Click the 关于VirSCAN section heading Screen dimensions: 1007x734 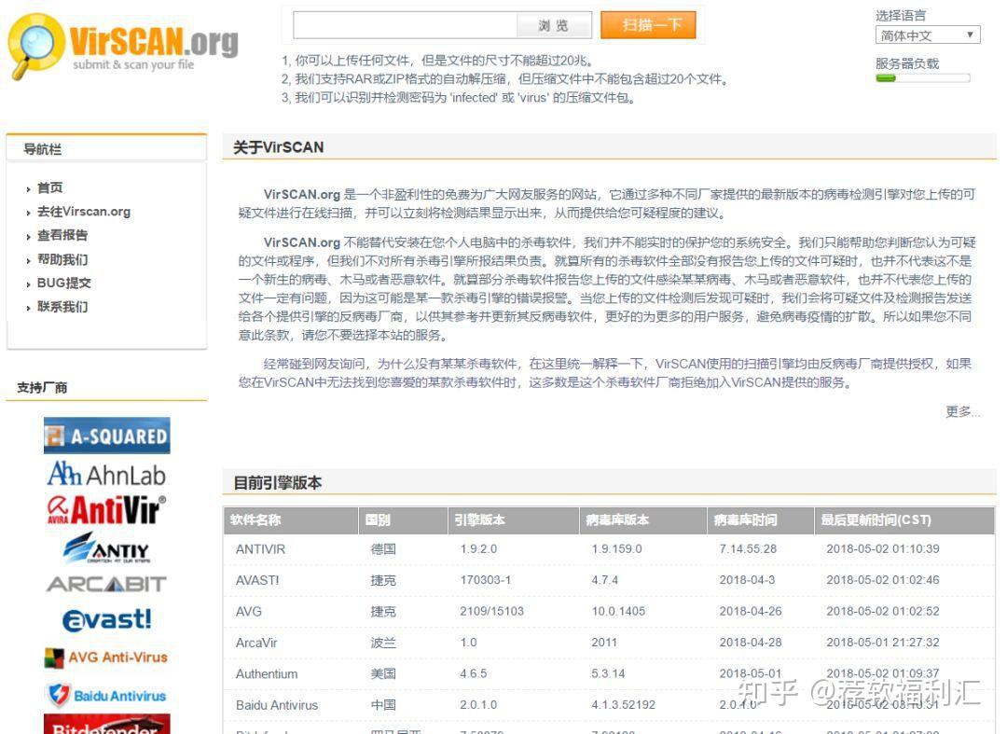(278, 147)
